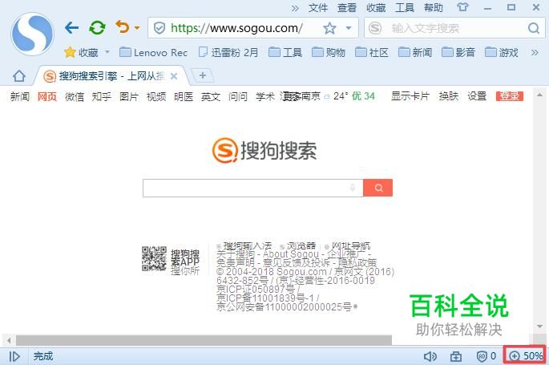Expand bookmarks bar overflow chevron
Image resolution: width=549 pixels, height=365 pixels.
point(535,53)
